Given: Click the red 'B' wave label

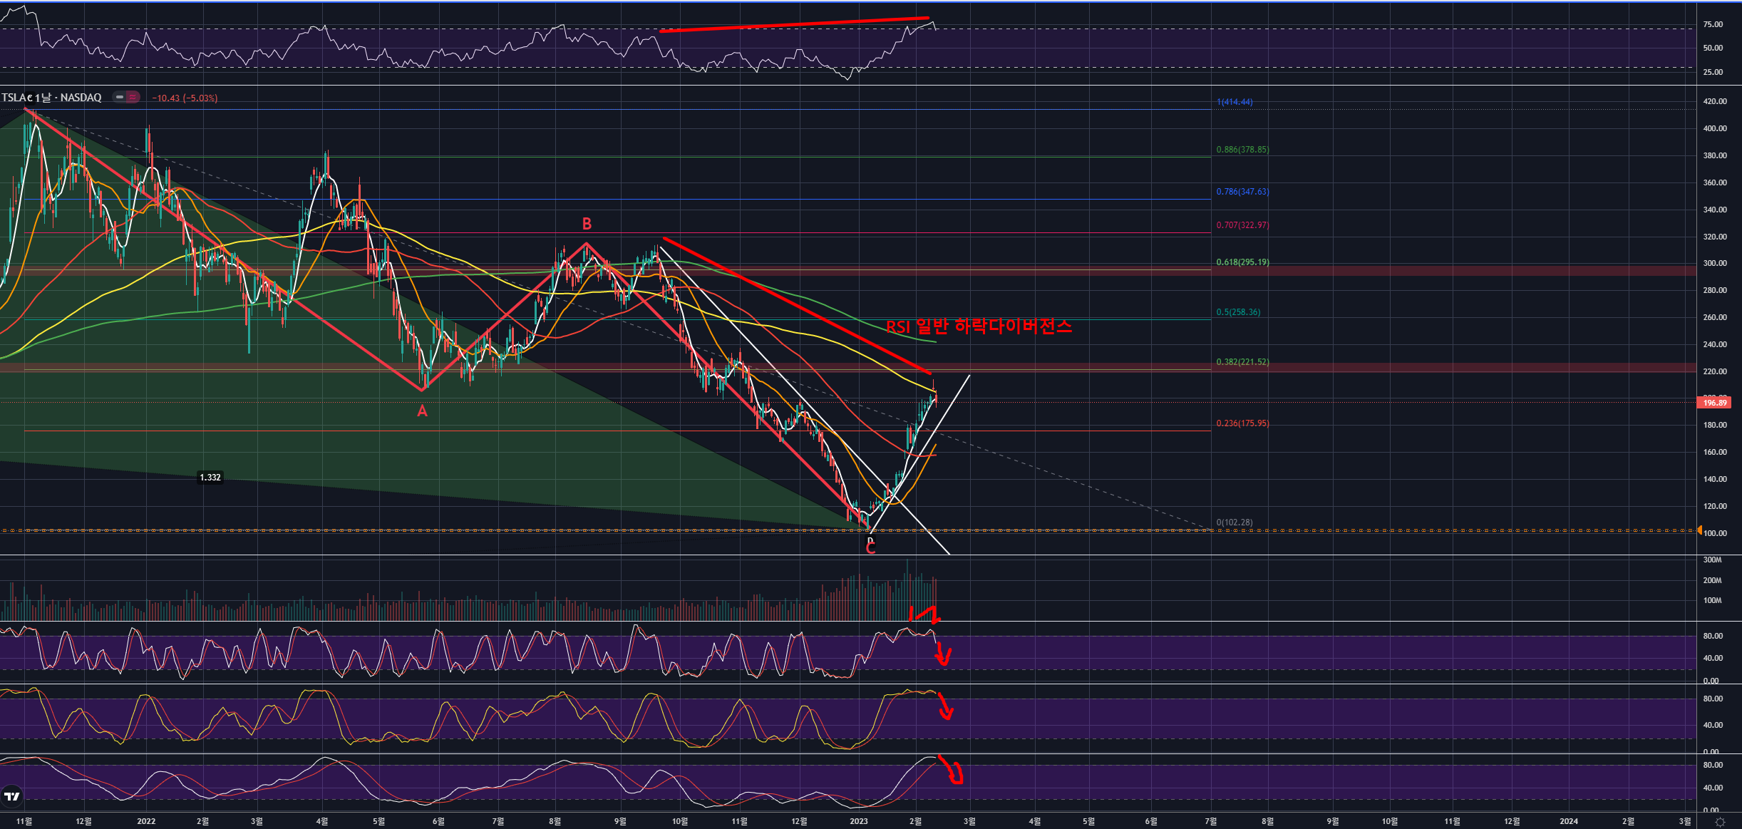Looking at the screenshot, I should (587, 225).
